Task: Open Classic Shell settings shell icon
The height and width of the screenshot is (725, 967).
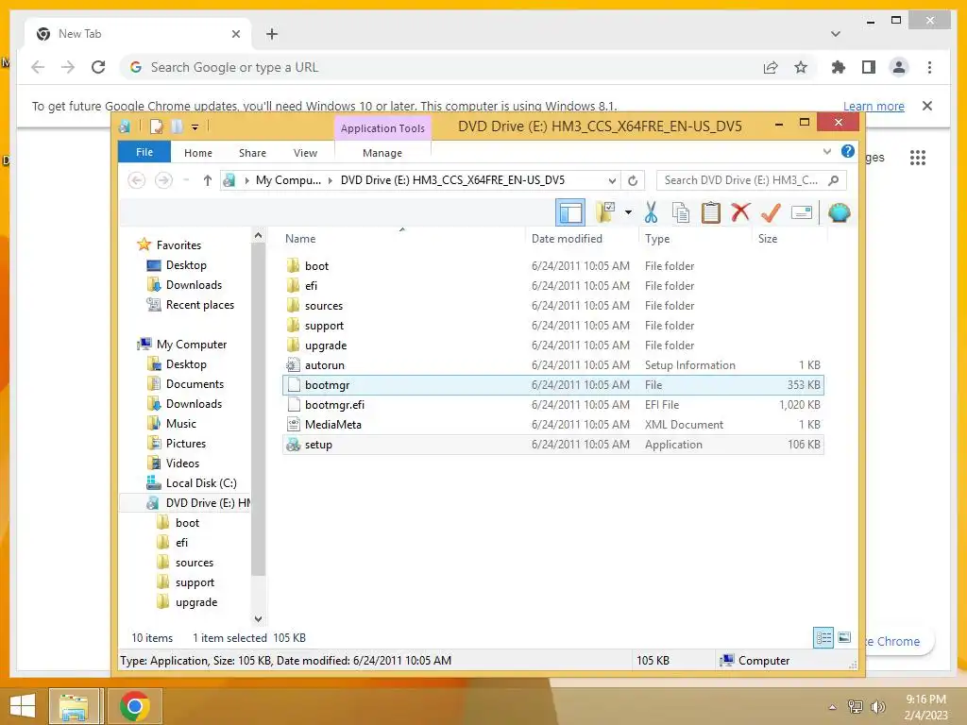Action: pos(839,212)
